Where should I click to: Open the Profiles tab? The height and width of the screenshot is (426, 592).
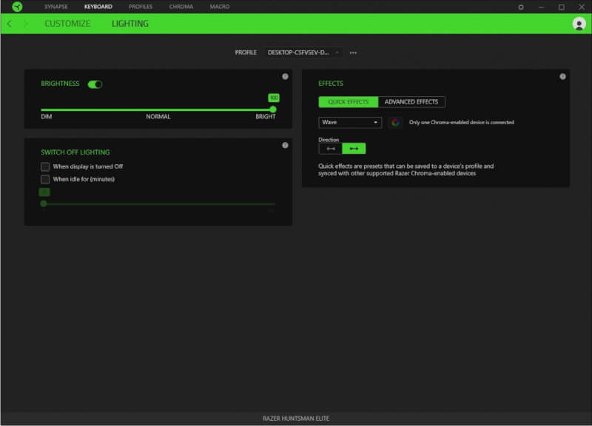(141, 7)
